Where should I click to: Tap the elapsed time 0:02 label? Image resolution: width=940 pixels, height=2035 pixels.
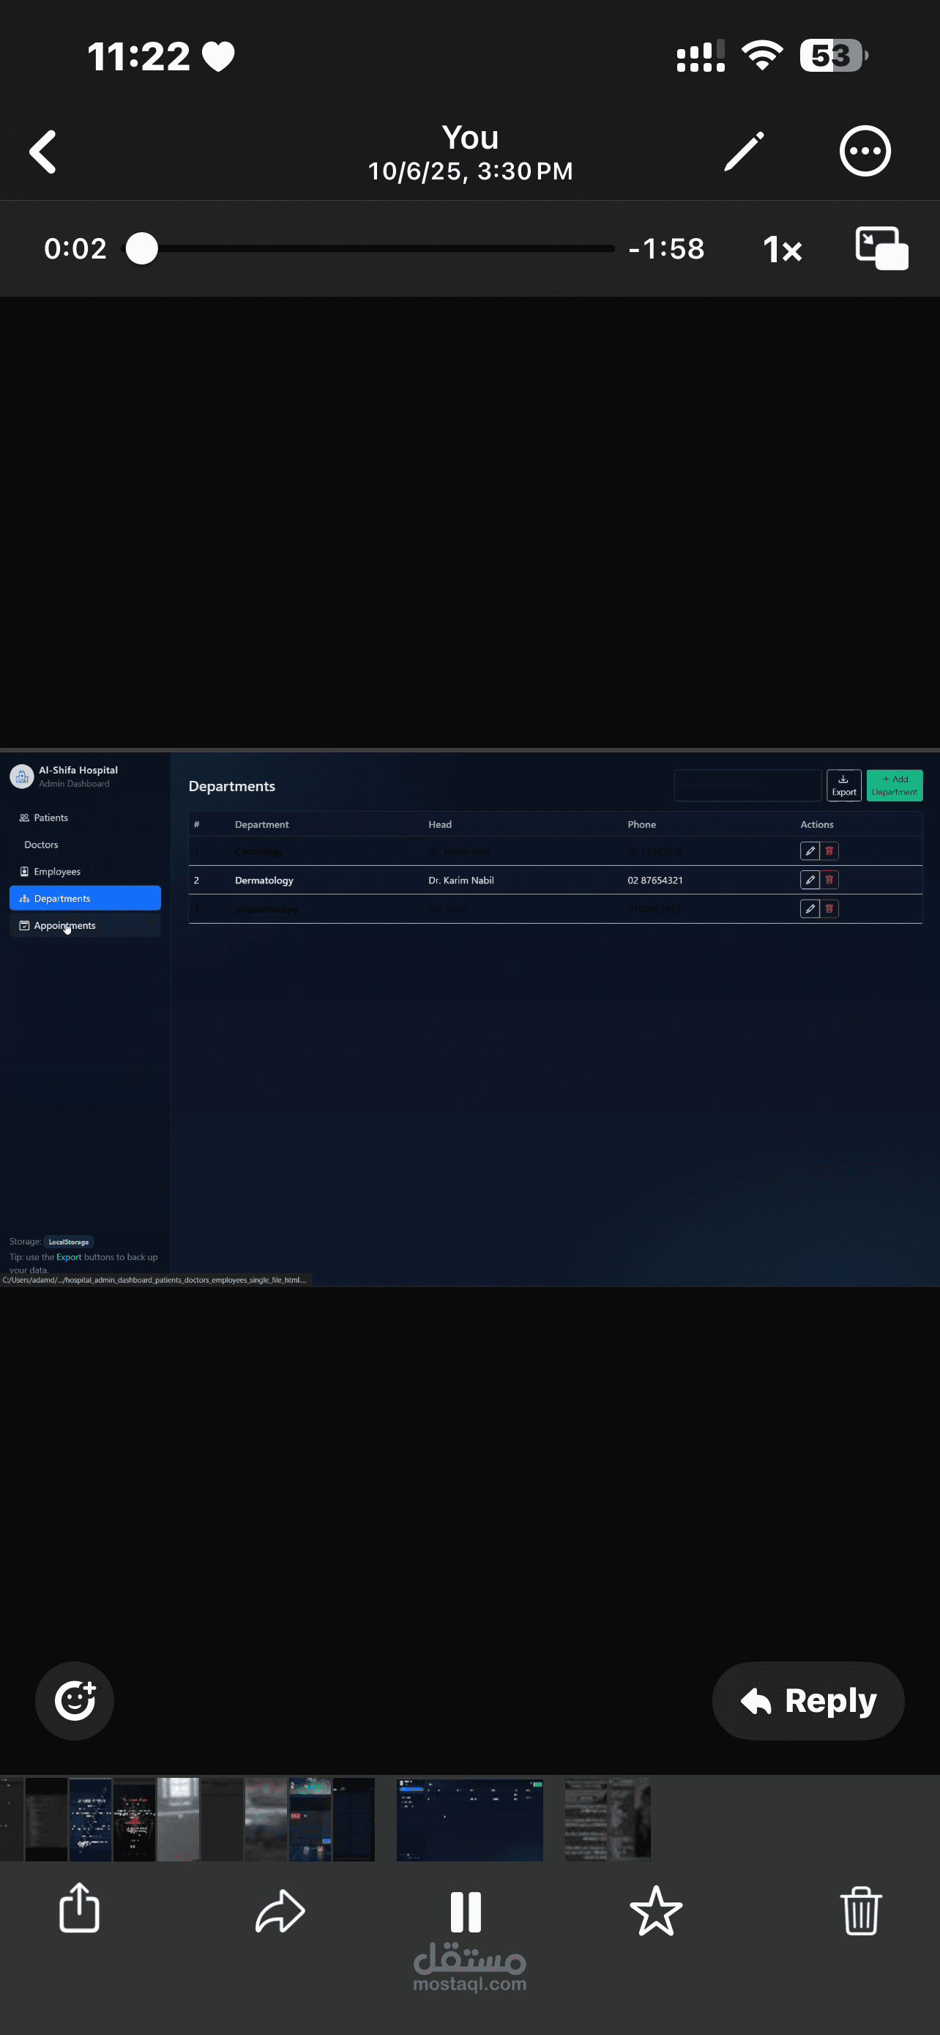pos(75,249)
